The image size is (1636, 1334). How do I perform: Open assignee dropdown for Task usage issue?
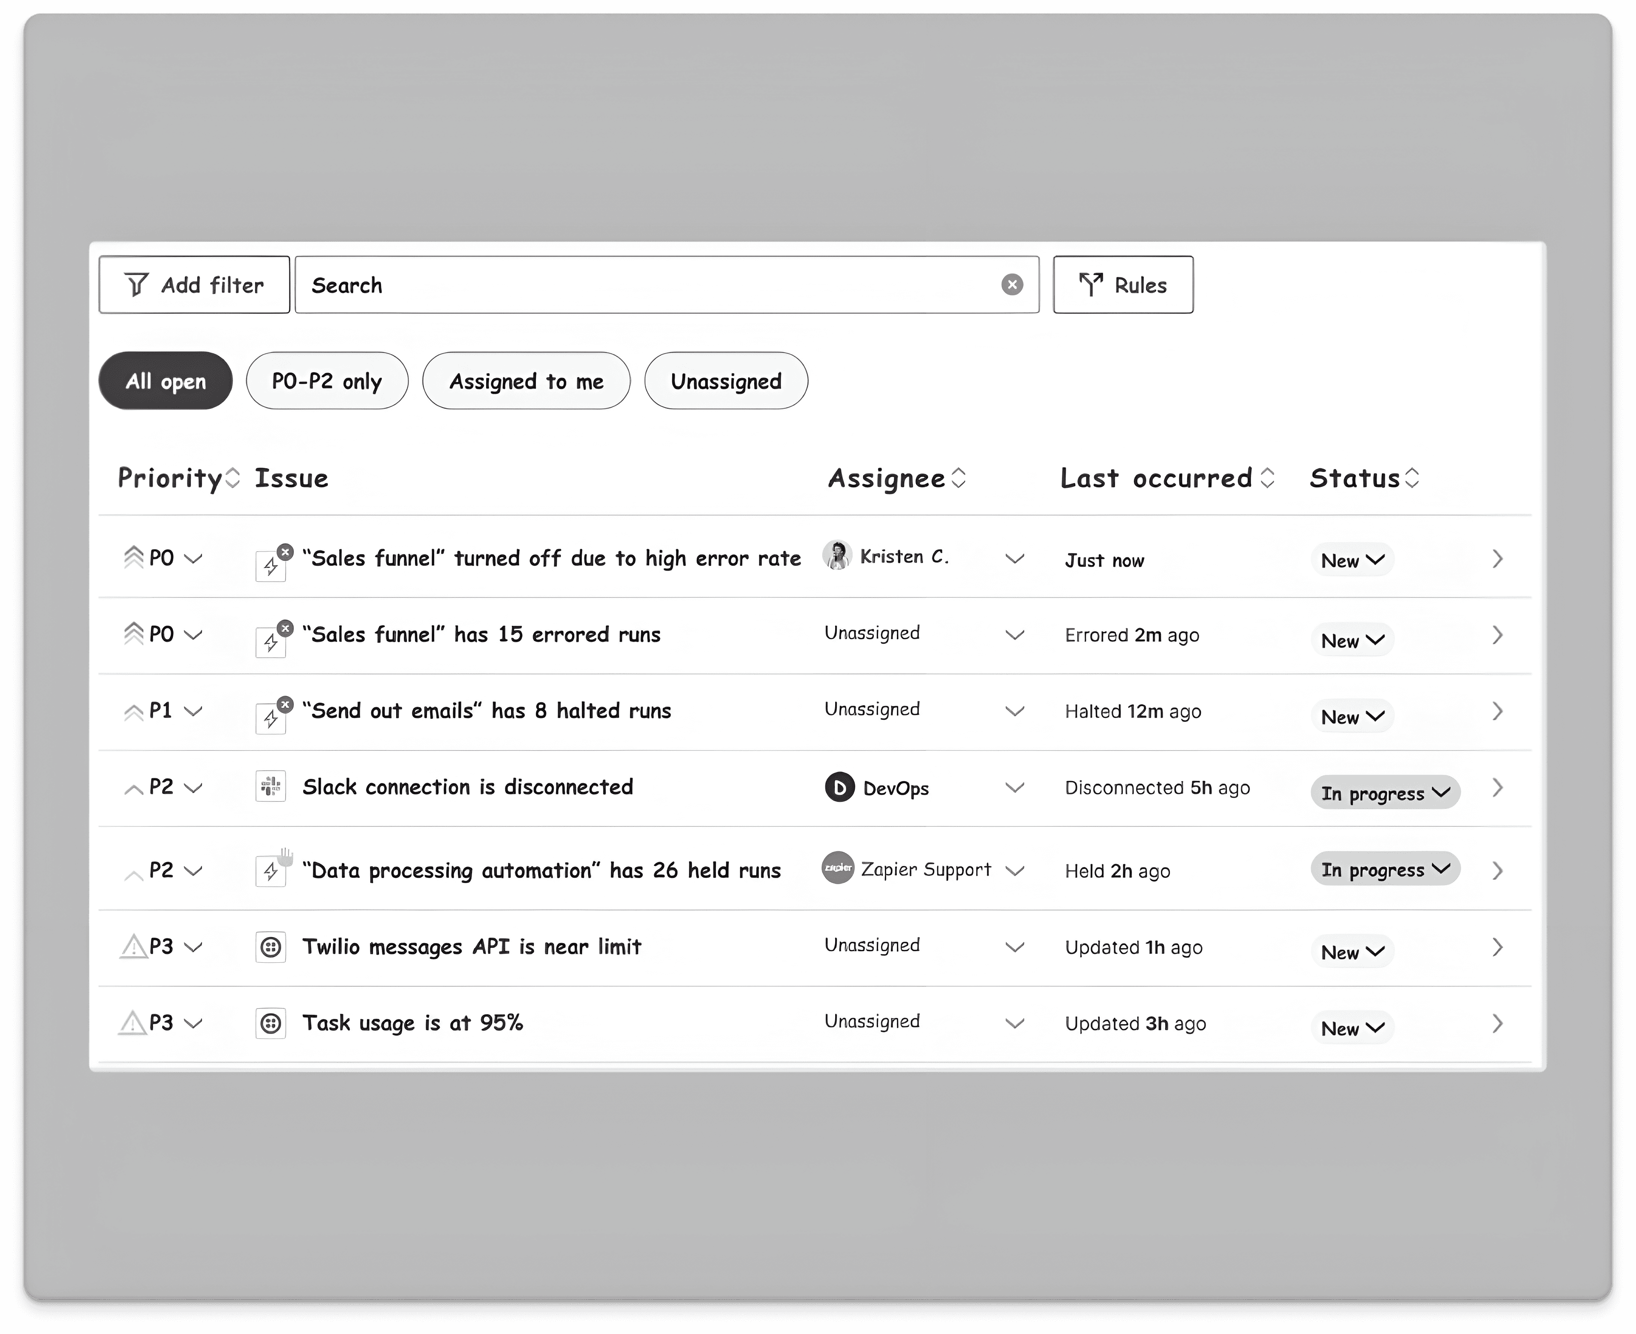click(x=1014, y=1023)
